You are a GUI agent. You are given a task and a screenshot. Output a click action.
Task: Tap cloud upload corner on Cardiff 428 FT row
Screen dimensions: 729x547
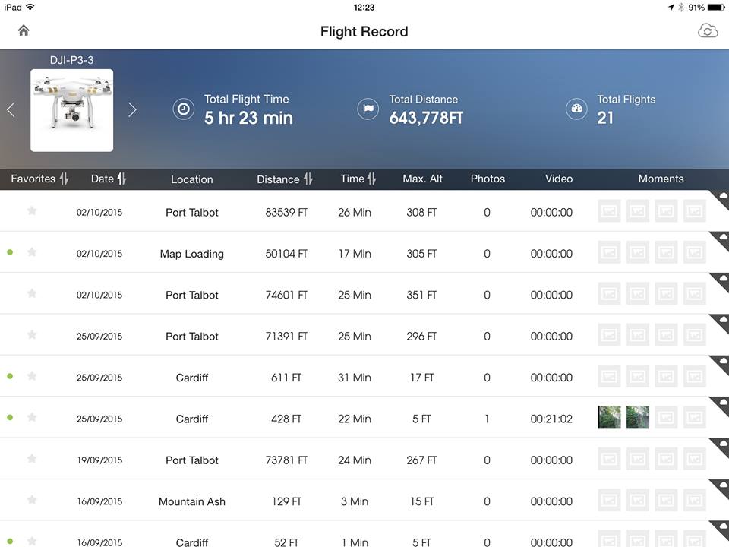click(721, 404)
